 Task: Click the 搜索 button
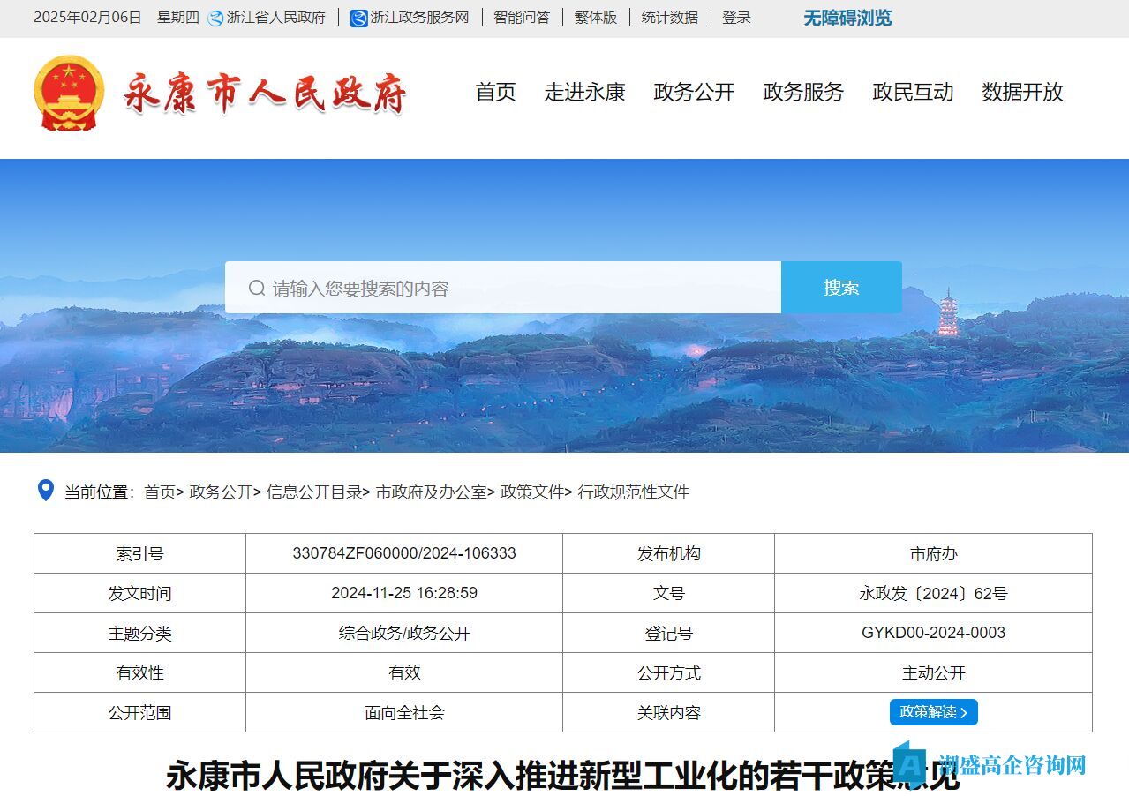[x=841, y=288]
